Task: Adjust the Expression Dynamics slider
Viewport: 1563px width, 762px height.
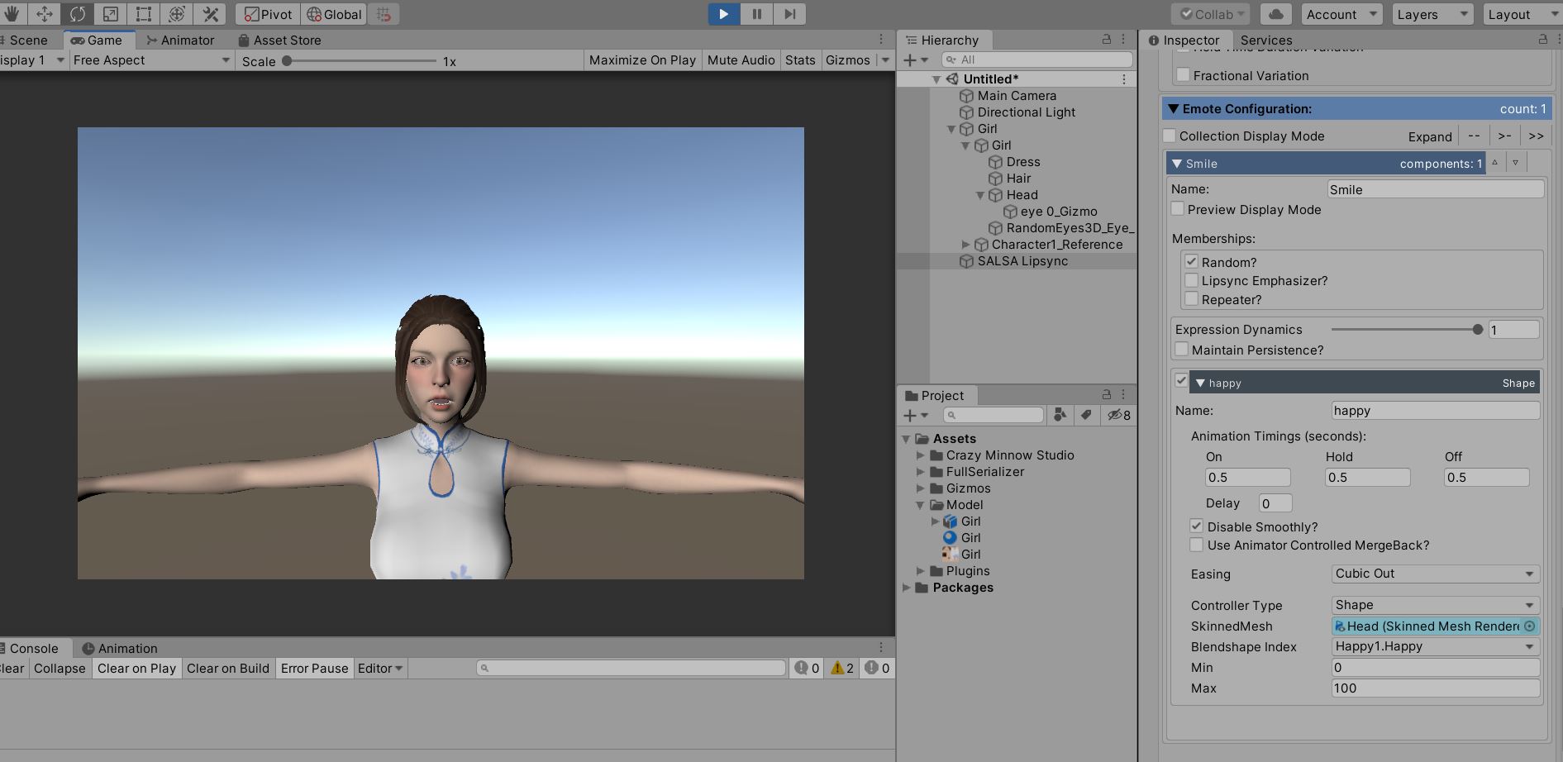Action: tap(1477, 330)
